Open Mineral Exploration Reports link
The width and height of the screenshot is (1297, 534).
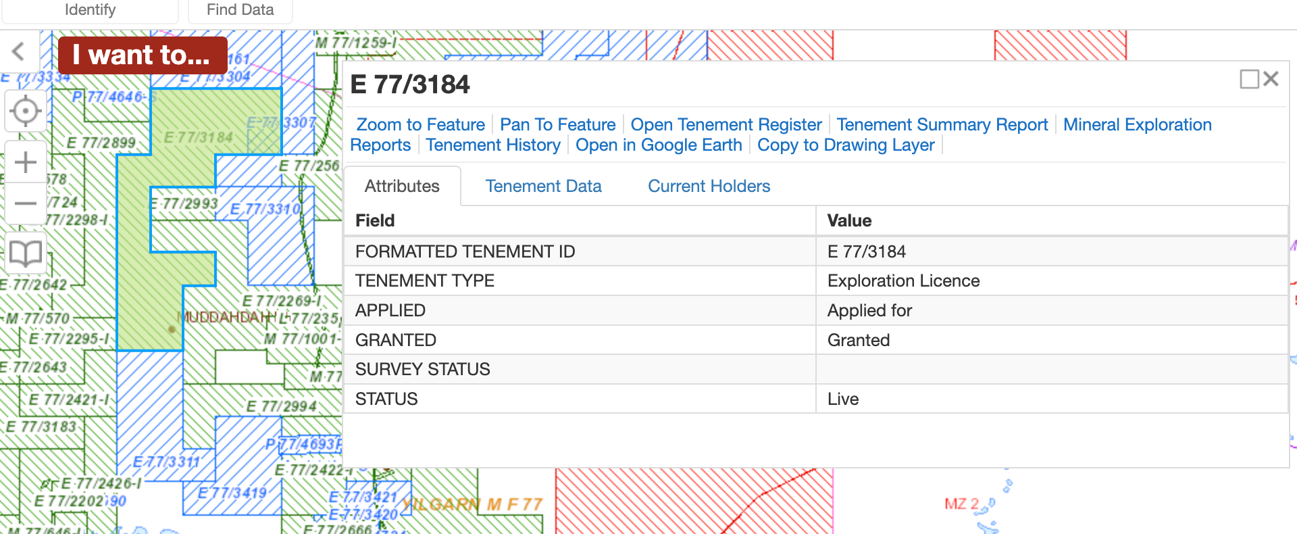pos(1138,124)
